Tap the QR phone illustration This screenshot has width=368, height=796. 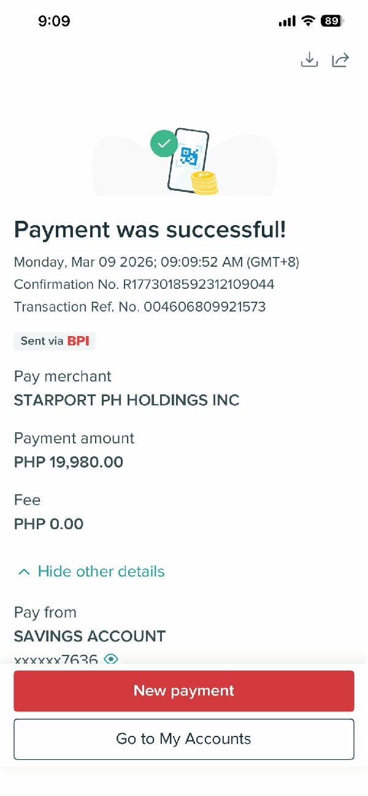pos(188,158)
